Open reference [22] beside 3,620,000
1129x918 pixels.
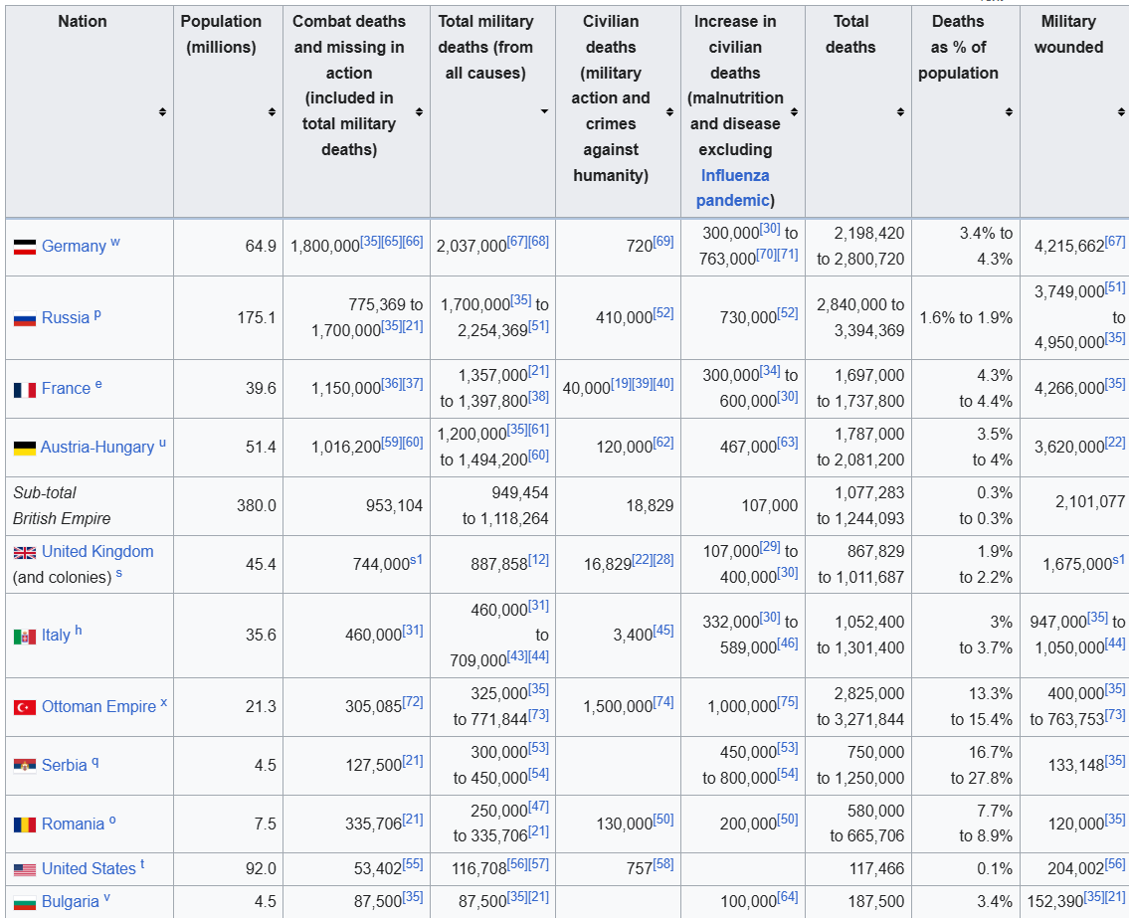tap(1115, 442)
